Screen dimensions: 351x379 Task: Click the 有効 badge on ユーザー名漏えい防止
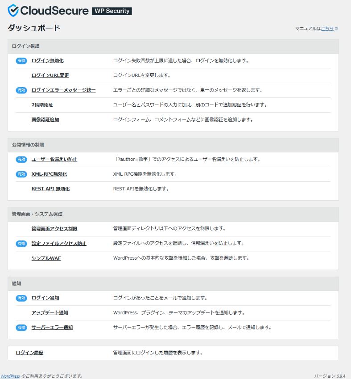[x=21, y=159]
